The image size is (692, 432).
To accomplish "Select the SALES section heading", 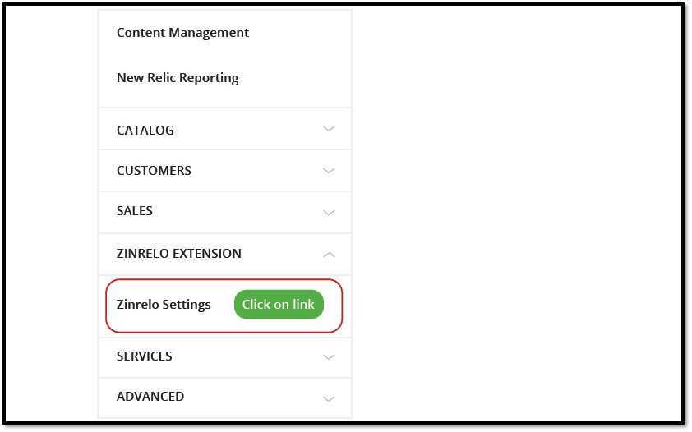I will 135,211.
